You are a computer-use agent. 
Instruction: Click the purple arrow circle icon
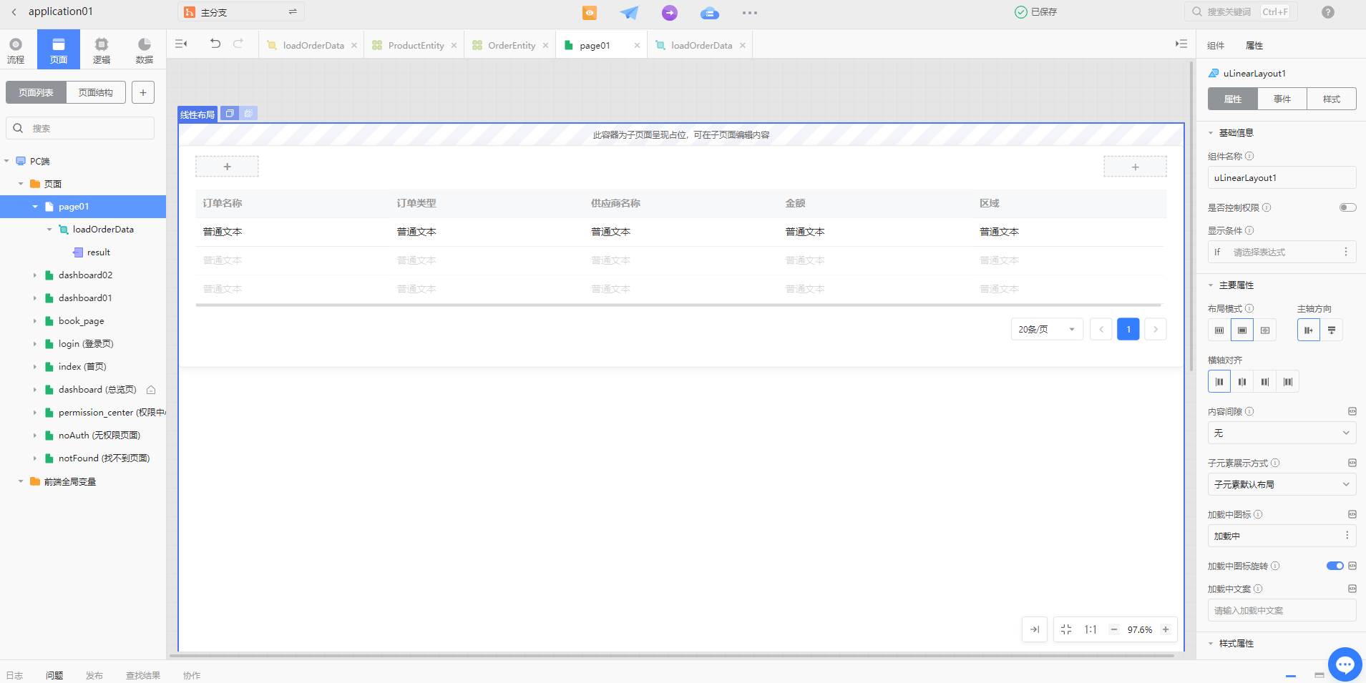pyautogui.click(x=669, y=12)
